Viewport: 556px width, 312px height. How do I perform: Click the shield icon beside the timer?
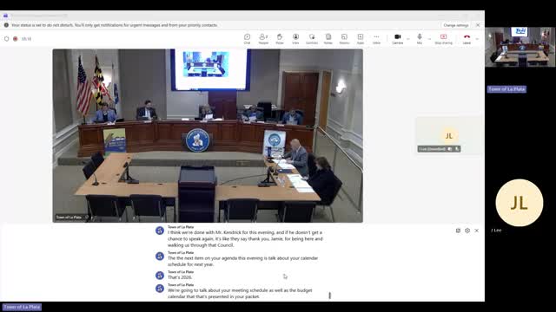point(6,39)
